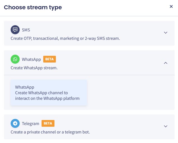This screenshot has height=143, width=178.
Task: Click 'Create OTP, transactional, marketing' description
Action: (x=65, y=38)
